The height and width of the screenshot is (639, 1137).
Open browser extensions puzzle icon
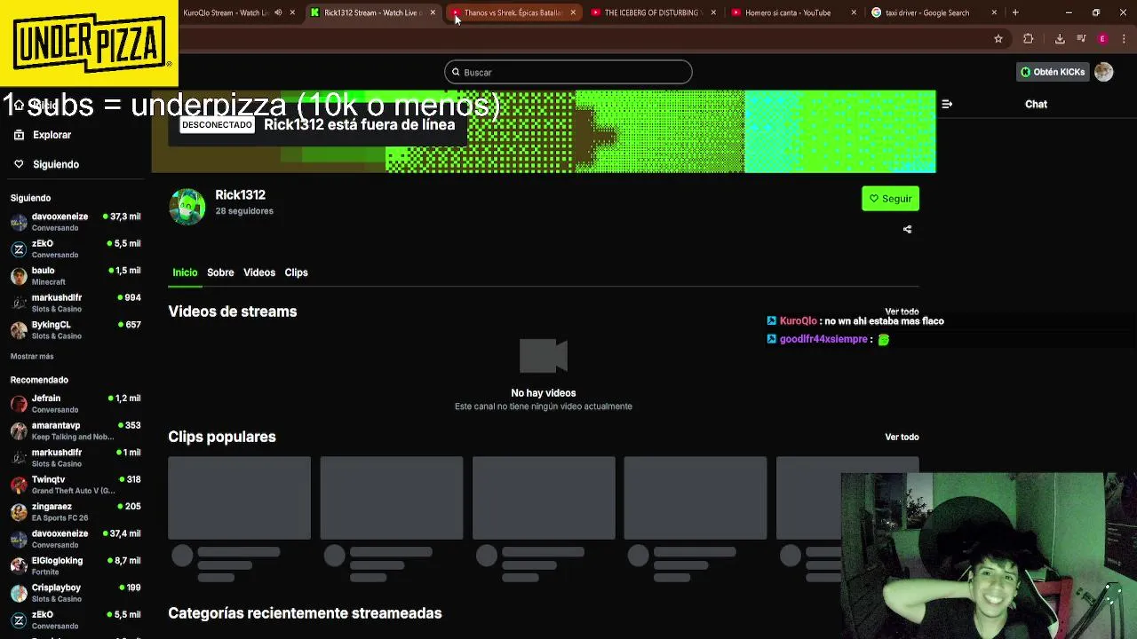[1029, 39]
